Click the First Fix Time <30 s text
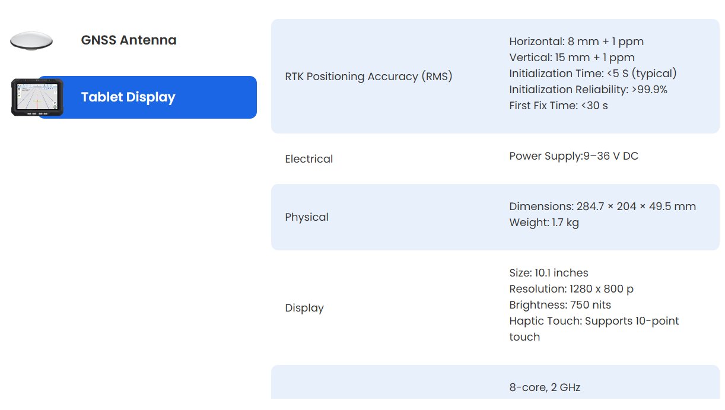The width and height of the screenshot is (725, 410). 558,106
